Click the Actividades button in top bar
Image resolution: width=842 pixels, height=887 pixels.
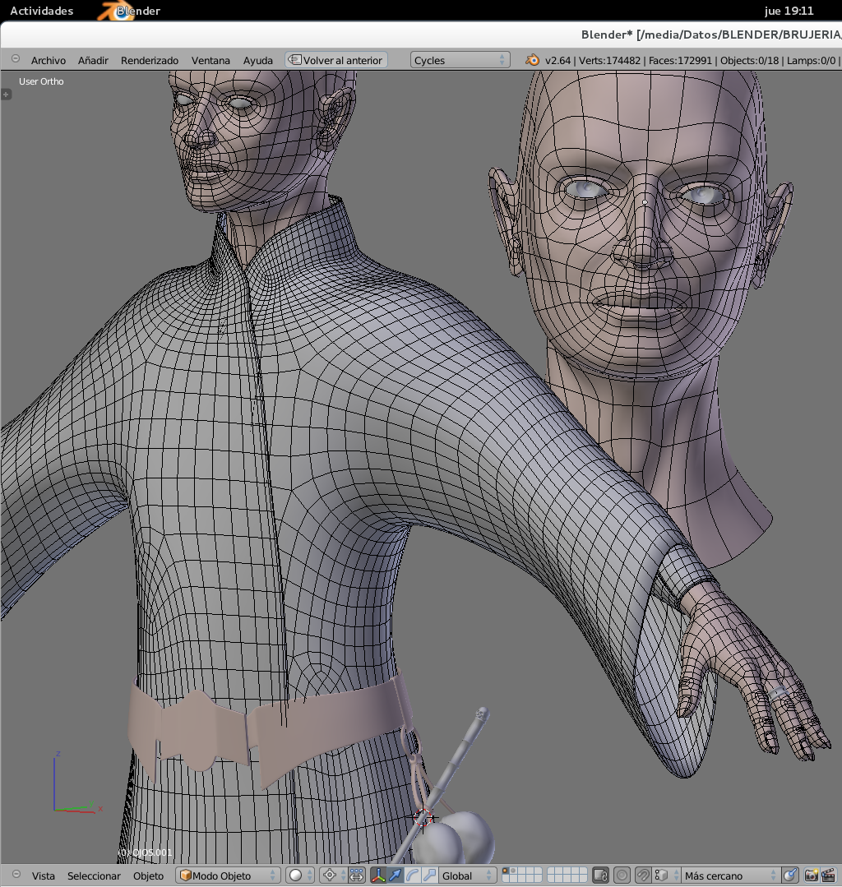42,11
